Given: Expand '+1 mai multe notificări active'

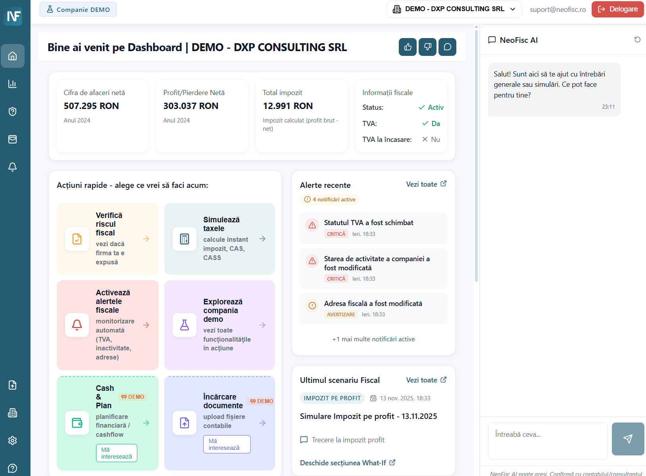Looking at the screenshot, I should point(373,339).
